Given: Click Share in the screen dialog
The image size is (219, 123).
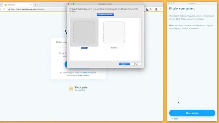Looking at the screenshot, I should (x=136, y=64).
